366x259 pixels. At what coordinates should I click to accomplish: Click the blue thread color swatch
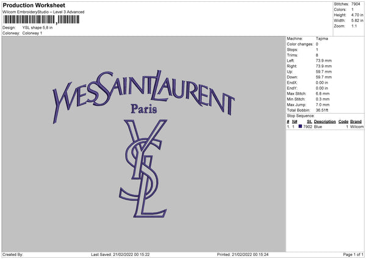300,126
